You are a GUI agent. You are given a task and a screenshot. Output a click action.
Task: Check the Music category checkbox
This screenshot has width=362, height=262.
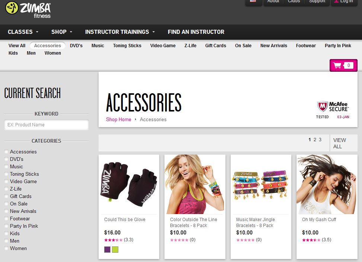tap(6, 166)
